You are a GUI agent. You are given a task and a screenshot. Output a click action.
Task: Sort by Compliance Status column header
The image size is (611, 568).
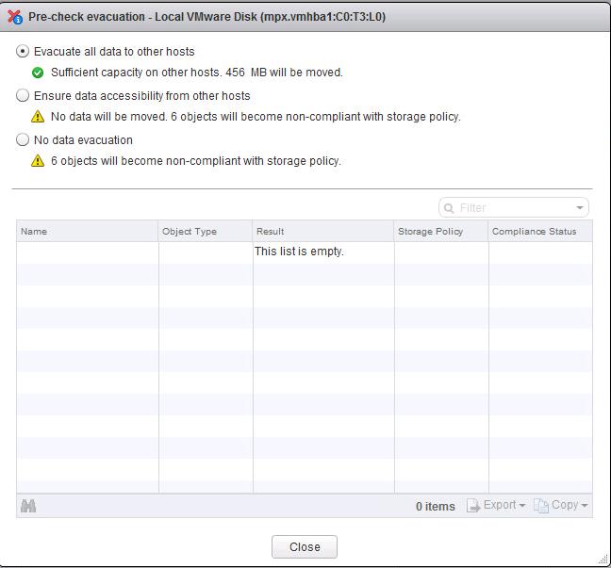pyautogui.click(x=540, y=231)
